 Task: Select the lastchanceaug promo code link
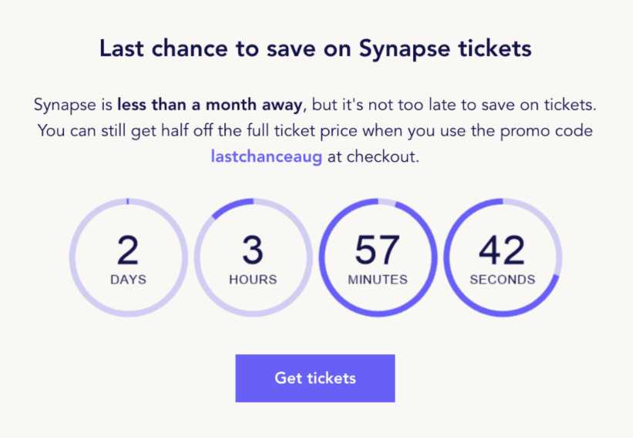tap(266, 157)
